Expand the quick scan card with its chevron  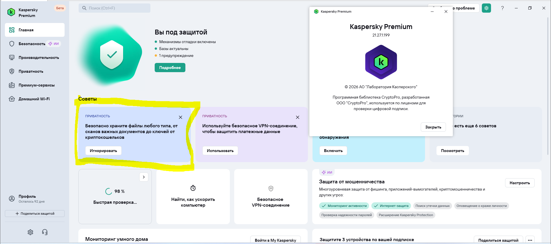(x=144, y=177)
